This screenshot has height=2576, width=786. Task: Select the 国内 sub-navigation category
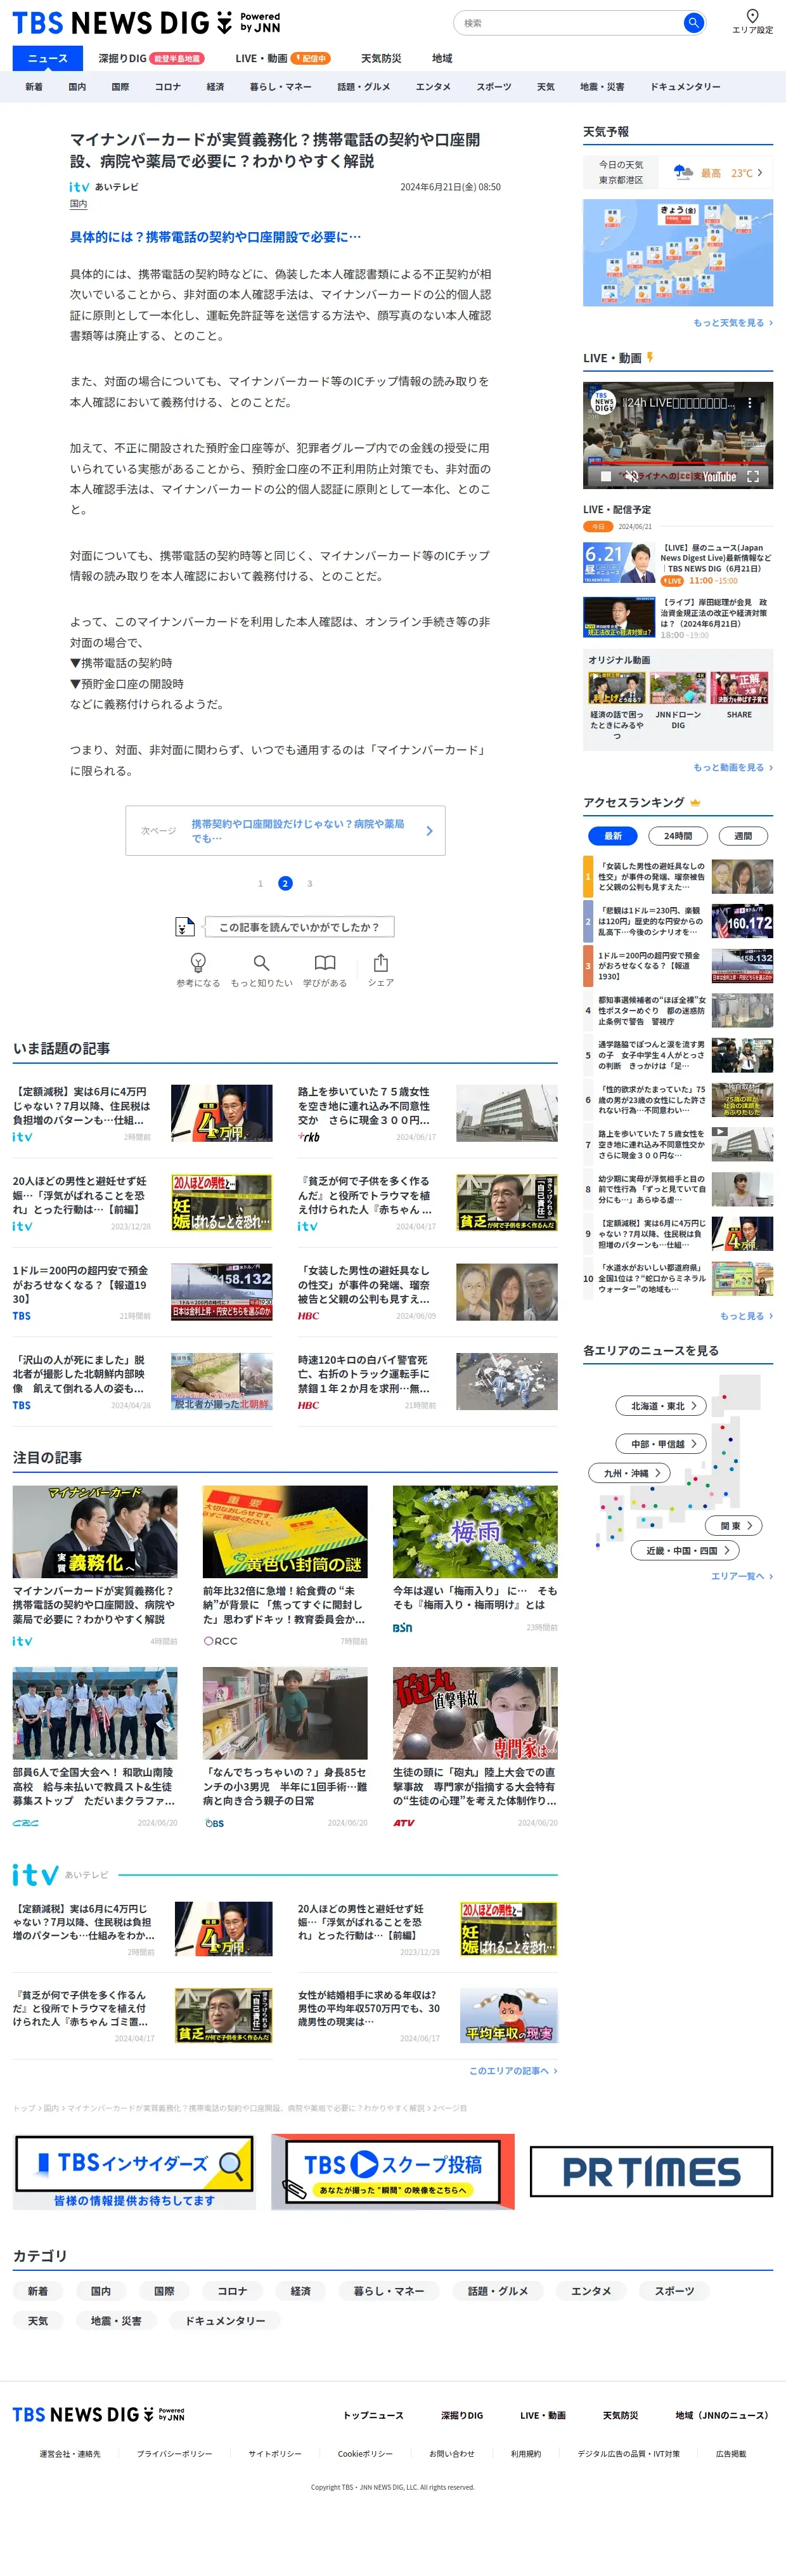click(x=77, y=87)
